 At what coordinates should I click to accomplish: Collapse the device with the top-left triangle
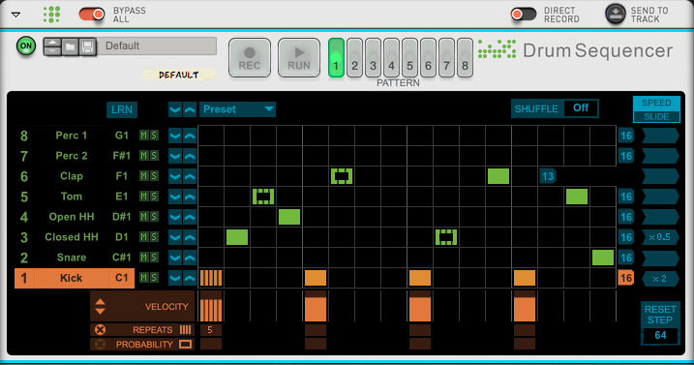pyautogui.click(x=15, y=15)
